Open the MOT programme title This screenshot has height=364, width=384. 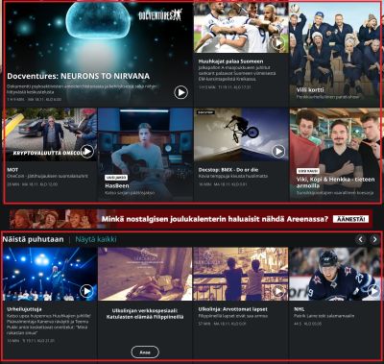pyautogui.click(x=12, y=170)
